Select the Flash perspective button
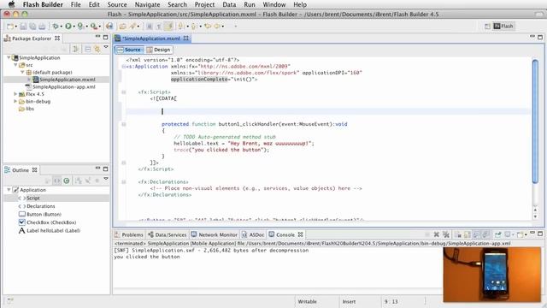This screenshot has height=308, width=547. 503,27
